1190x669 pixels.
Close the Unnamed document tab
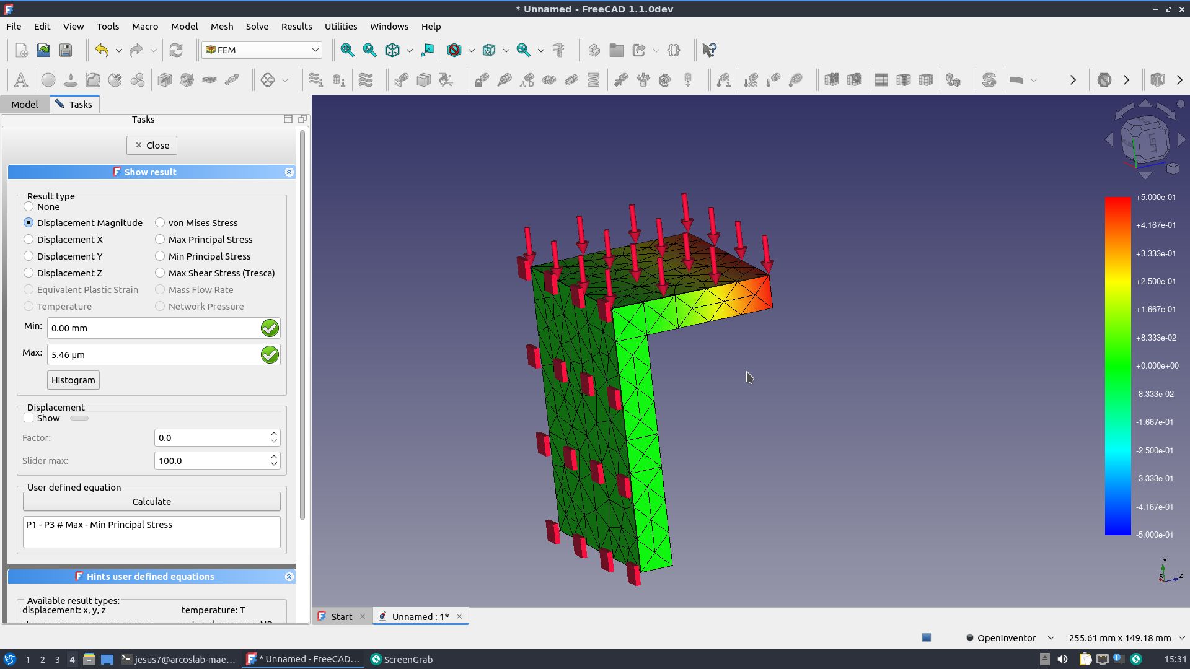(x=459, y=616)
